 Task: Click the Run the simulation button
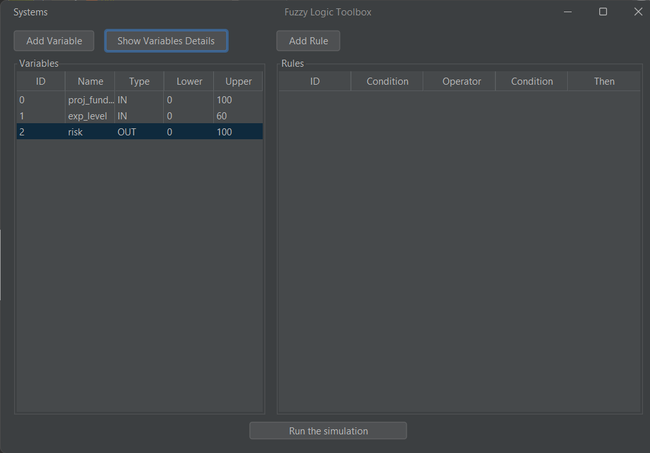pos(328,431)
